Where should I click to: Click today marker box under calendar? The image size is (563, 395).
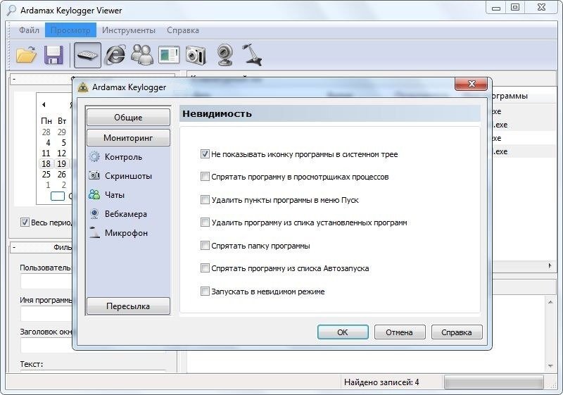58,196
